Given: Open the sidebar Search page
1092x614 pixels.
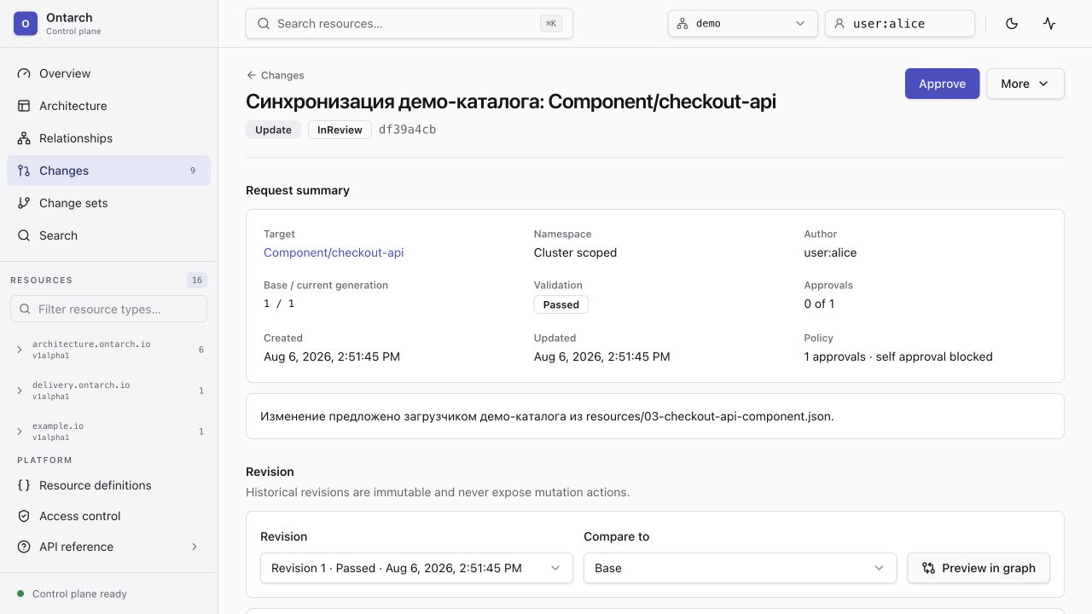Looking at the screenshot, I should (108, 235).
